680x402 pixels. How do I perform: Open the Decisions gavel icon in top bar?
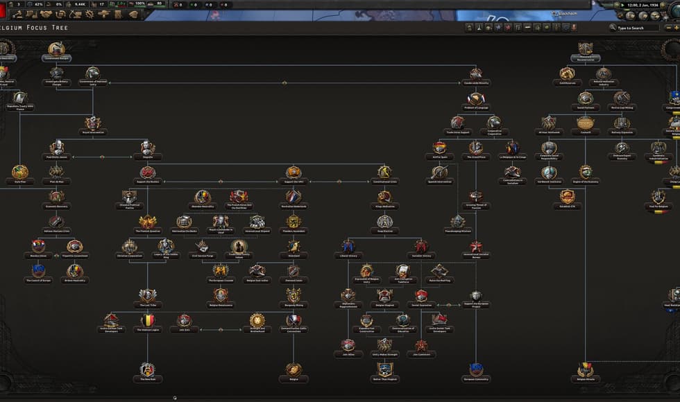point(17,15)
